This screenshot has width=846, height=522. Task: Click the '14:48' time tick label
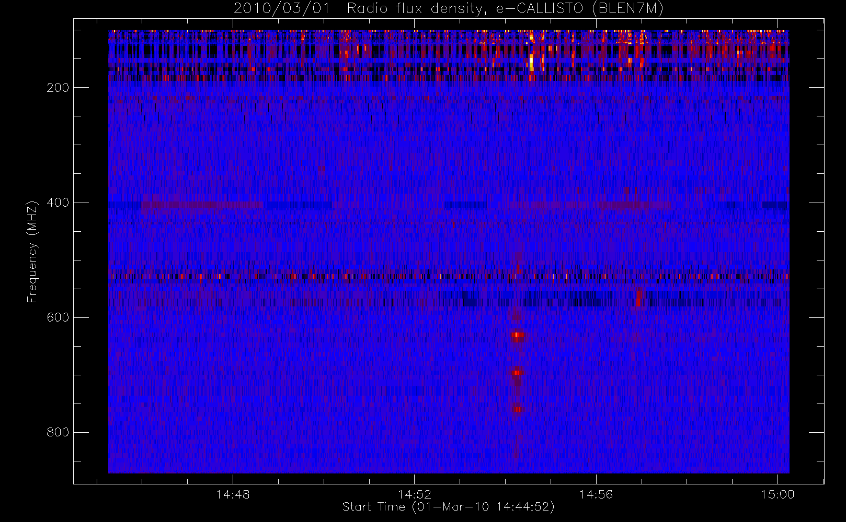(x=233, y=494)
